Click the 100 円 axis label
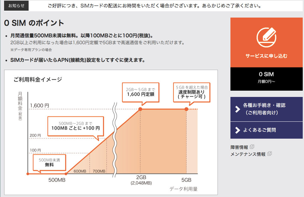This screenshot has width=304, height=197. click(x=35, y=150)
